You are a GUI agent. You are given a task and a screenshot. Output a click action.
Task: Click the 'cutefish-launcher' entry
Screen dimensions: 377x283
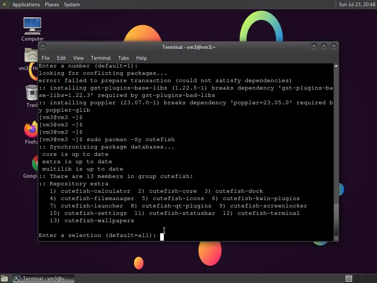click(92, 206)
